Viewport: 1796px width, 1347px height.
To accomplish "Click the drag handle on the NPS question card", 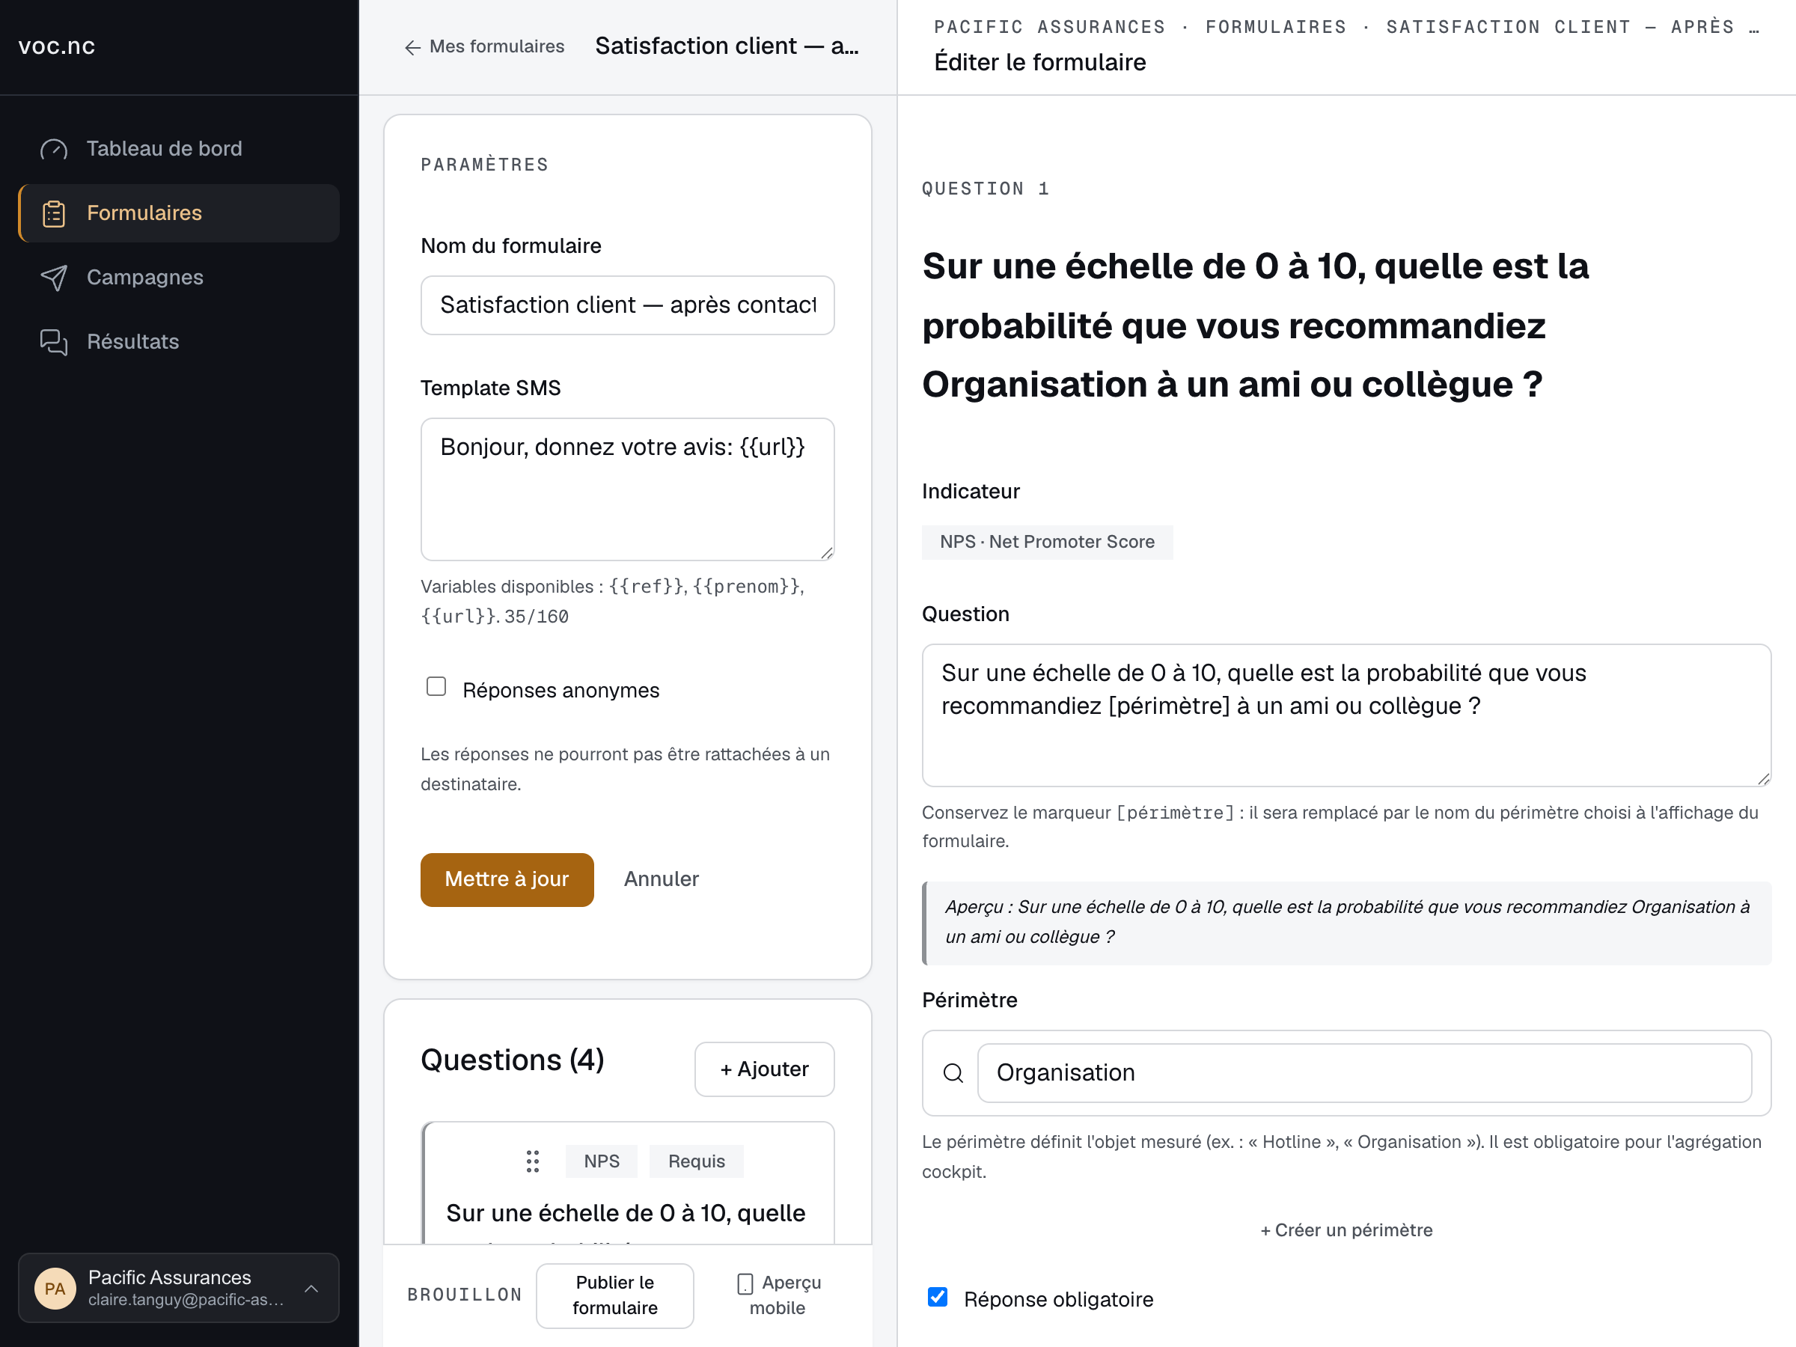I will [533, 1161].
